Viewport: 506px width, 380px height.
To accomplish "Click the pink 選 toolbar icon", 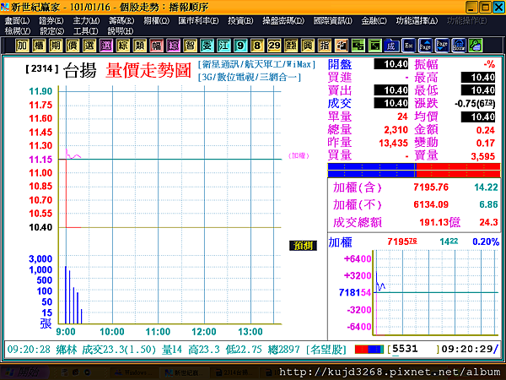I will (106, 46).
